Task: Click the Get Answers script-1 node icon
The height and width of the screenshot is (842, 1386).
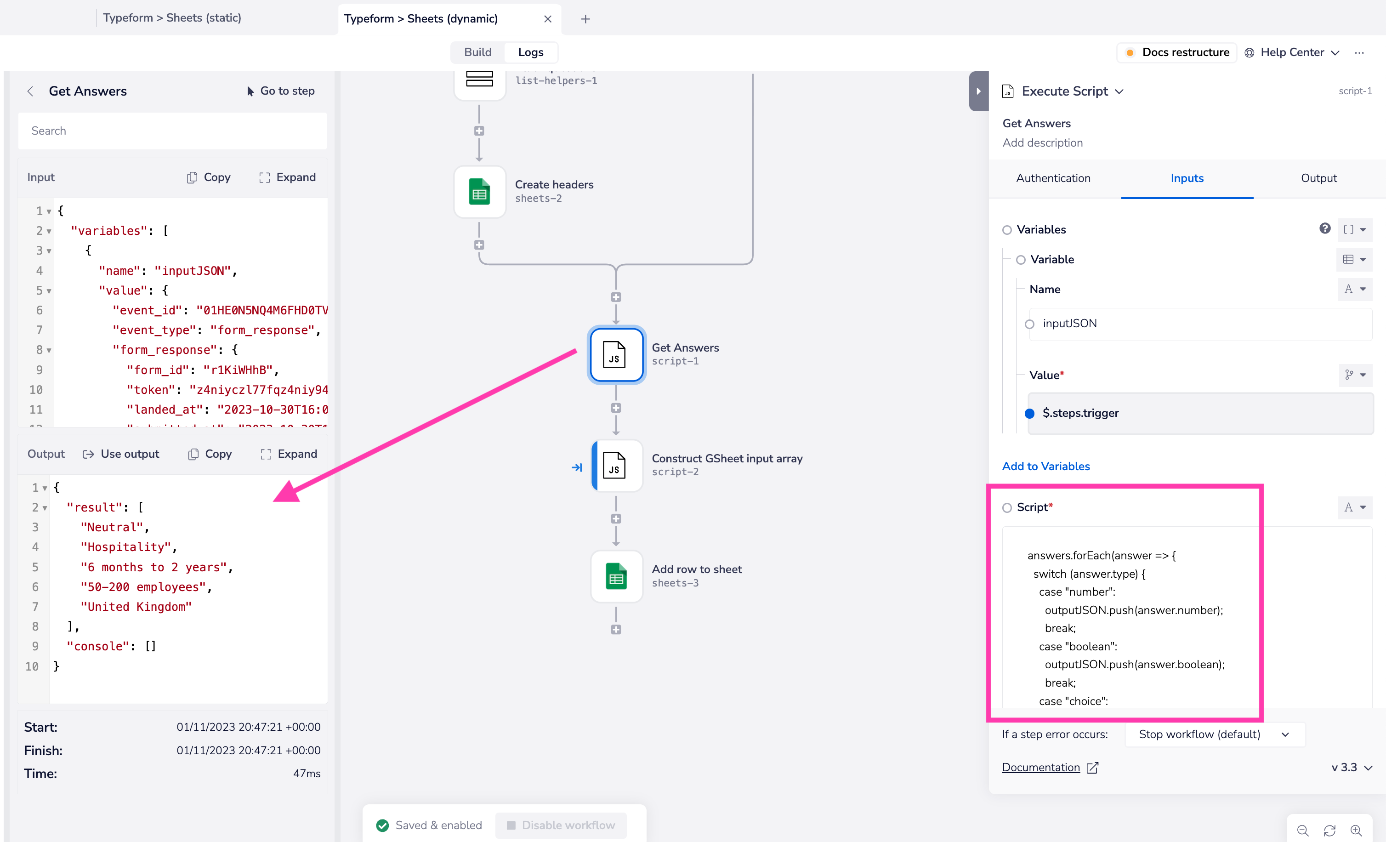Action: (615, 353)
